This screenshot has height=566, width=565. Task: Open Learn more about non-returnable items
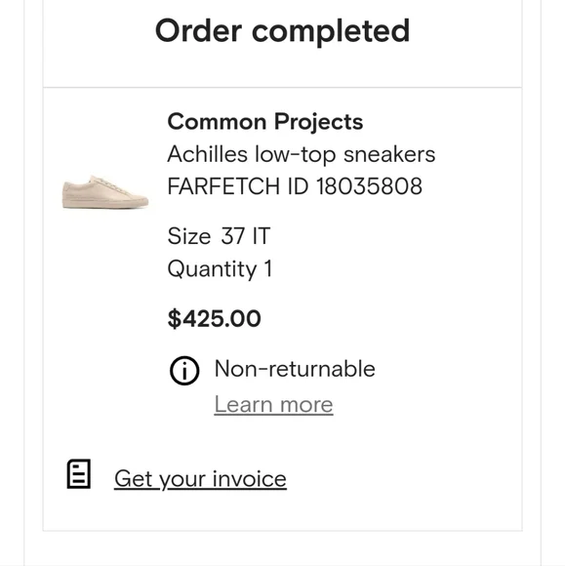pyautogui.click(x=273, y=405)
